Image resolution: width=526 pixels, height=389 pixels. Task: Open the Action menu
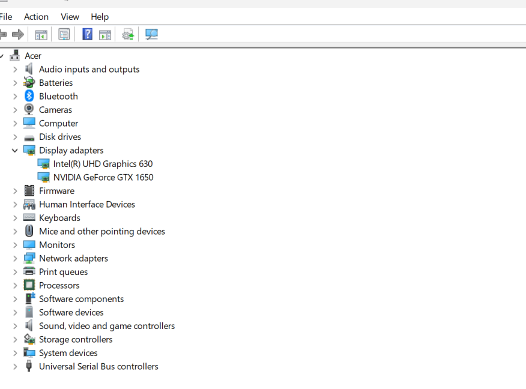36,17
